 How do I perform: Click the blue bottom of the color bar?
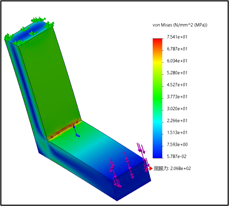(x=158, y=154)
